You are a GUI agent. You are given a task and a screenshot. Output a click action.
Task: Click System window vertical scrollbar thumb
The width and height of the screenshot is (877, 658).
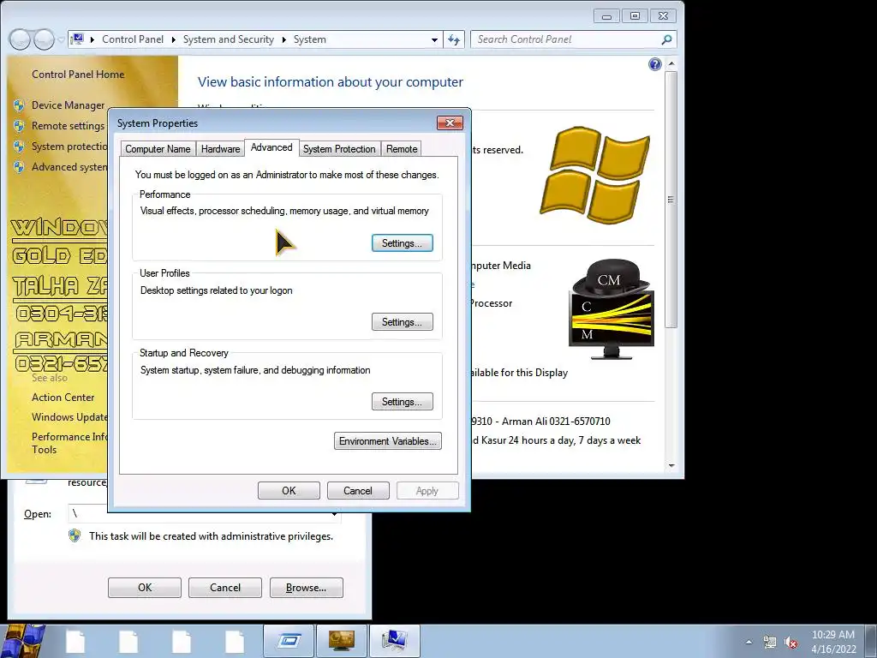point(671,199)
